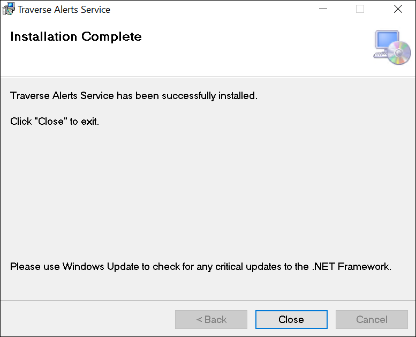
Task: Click the separator line above the footer buttons
Action: [208, 300]
